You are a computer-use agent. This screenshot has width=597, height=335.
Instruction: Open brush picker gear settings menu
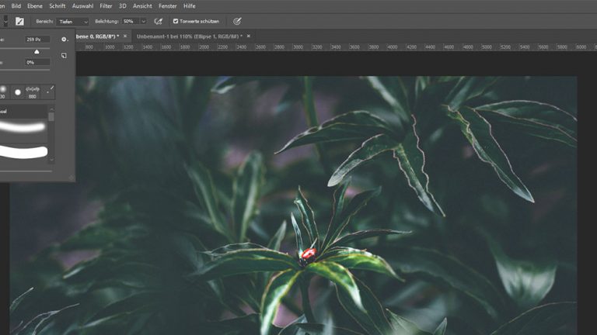[x=65, y=39]
